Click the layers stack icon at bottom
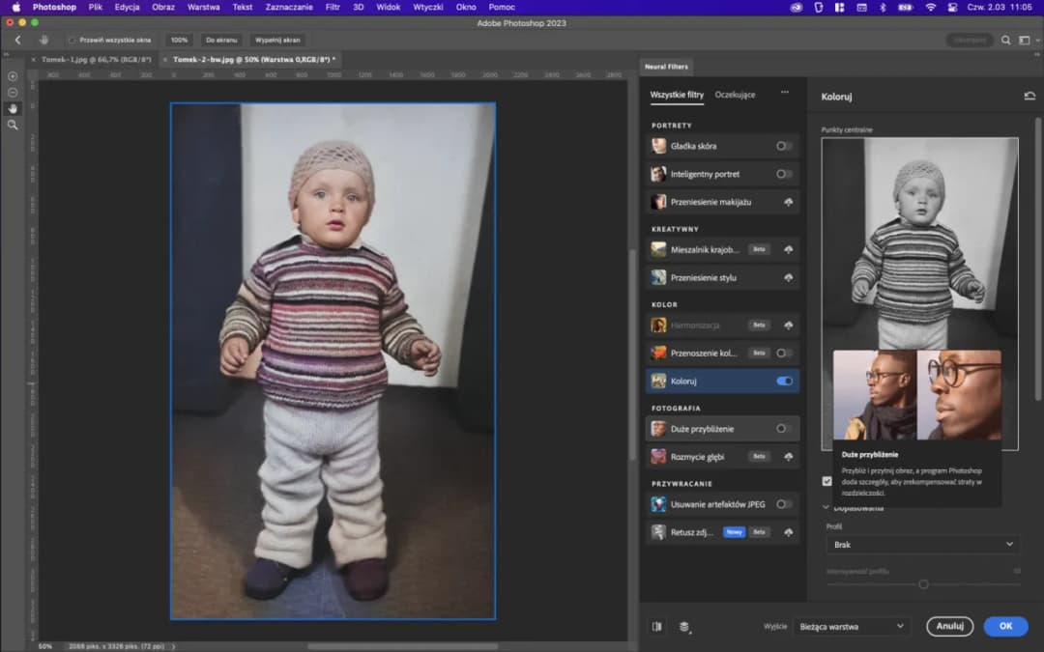This screenshot has width=1044, height=652. (x=685, y=626)
